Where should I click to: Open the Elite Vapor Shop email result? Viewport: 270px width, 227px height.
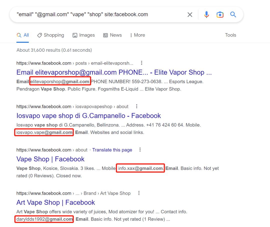click(x=114, y=72)
